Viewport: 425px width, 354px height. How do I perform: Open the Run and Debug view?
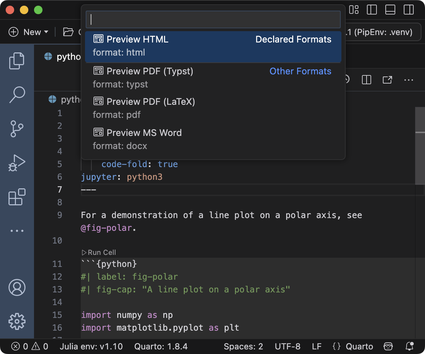click(x=17, y=163)
